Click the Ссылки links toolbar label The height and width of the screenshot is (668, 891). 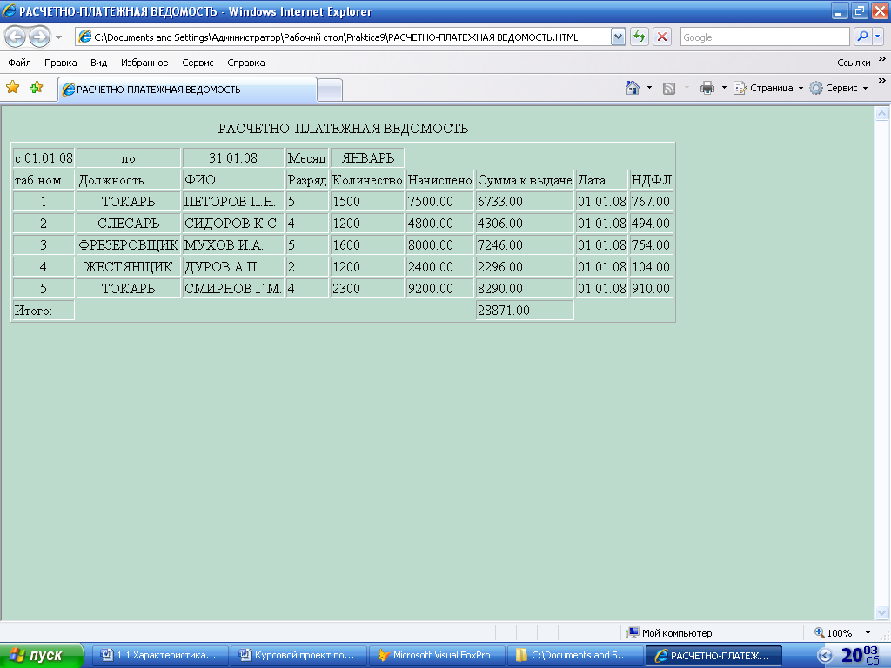click(x=854, y=63)
